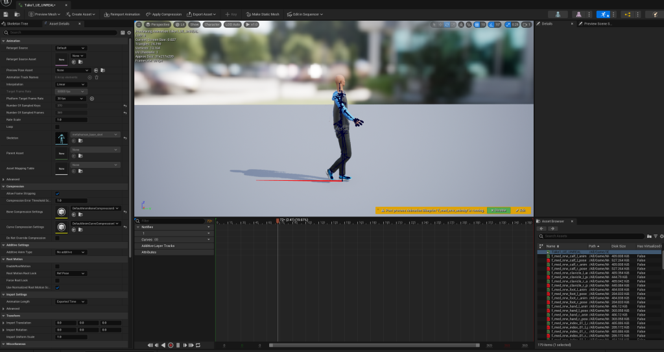Select the Asset Browser tab
Screen dimensions: 664x352
(552, 221)
